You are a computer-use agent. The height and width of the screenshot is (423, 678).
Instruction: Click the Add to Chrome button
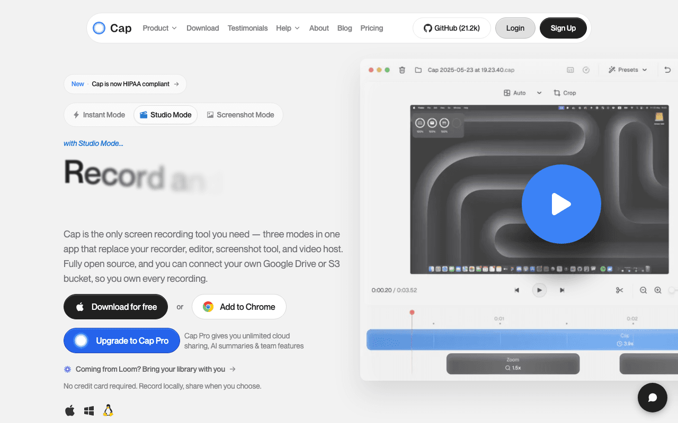click(x=239, y=307)
